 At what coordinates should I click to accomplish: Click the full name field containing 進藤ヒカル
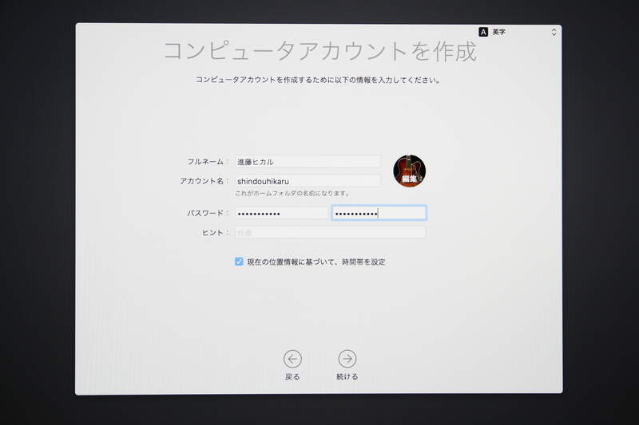pos(308,162)
